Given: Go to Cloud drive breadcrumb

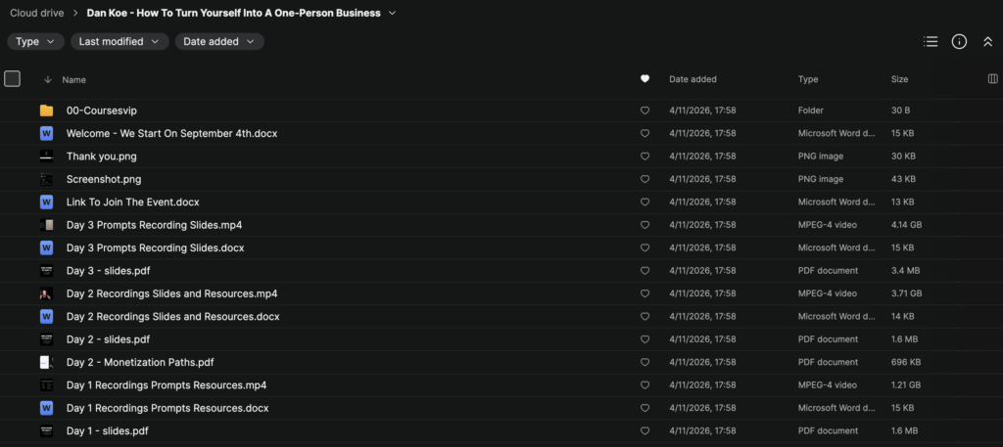Looking at the screenshot, I should click(x=37, y=13).
